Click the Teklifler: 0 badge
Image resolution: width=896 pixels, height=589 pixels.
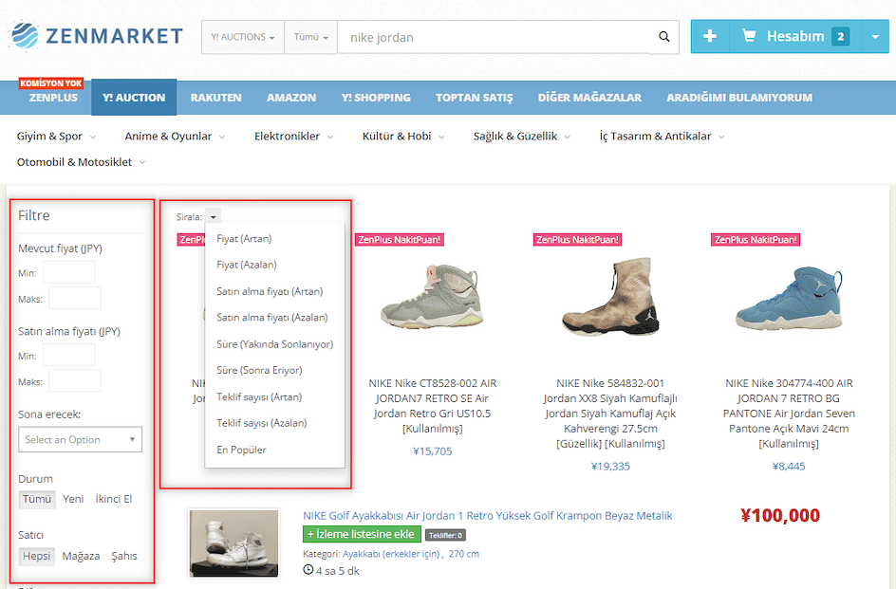(446, 535)
